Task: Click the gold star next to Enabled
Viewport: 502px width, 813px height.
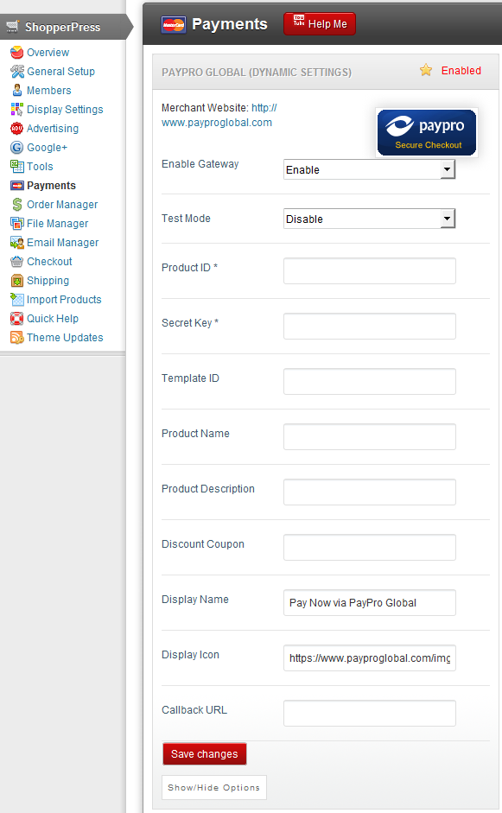Action: 426,70
